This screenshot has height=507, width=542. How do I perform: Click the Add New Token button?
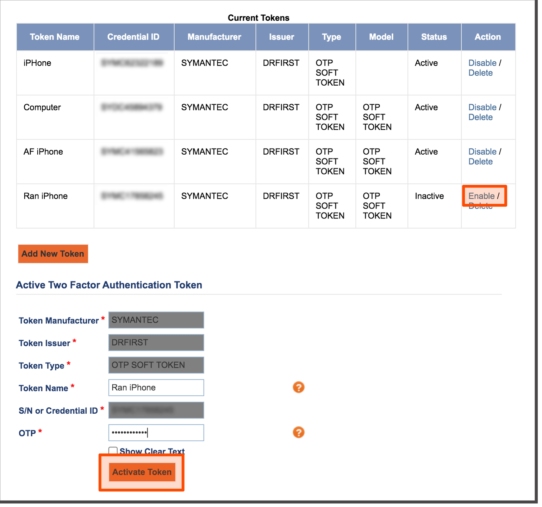(x=52, y=254)
